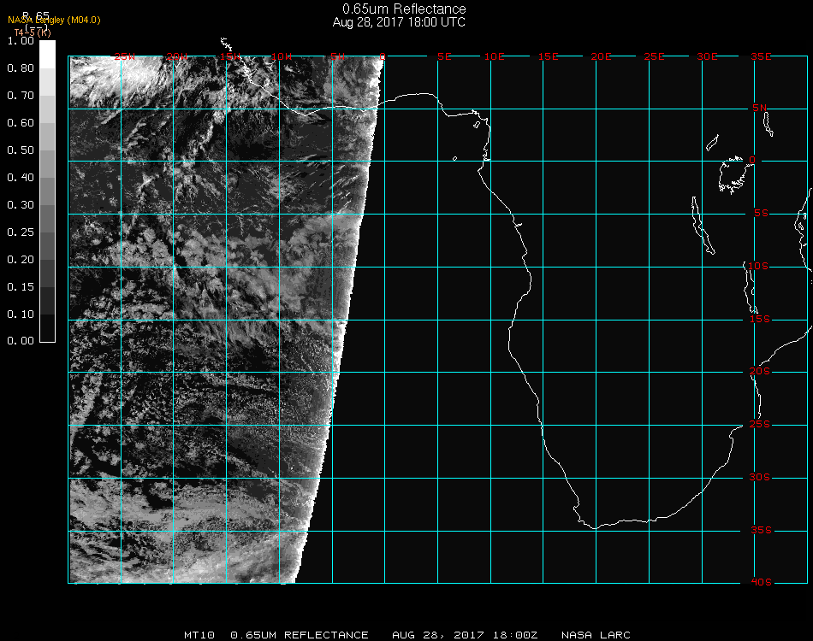Click the "AUG 28, 2017 18:00Z" footer text
The height and width of the screenshot is (641, 813).
click(465, 635)
